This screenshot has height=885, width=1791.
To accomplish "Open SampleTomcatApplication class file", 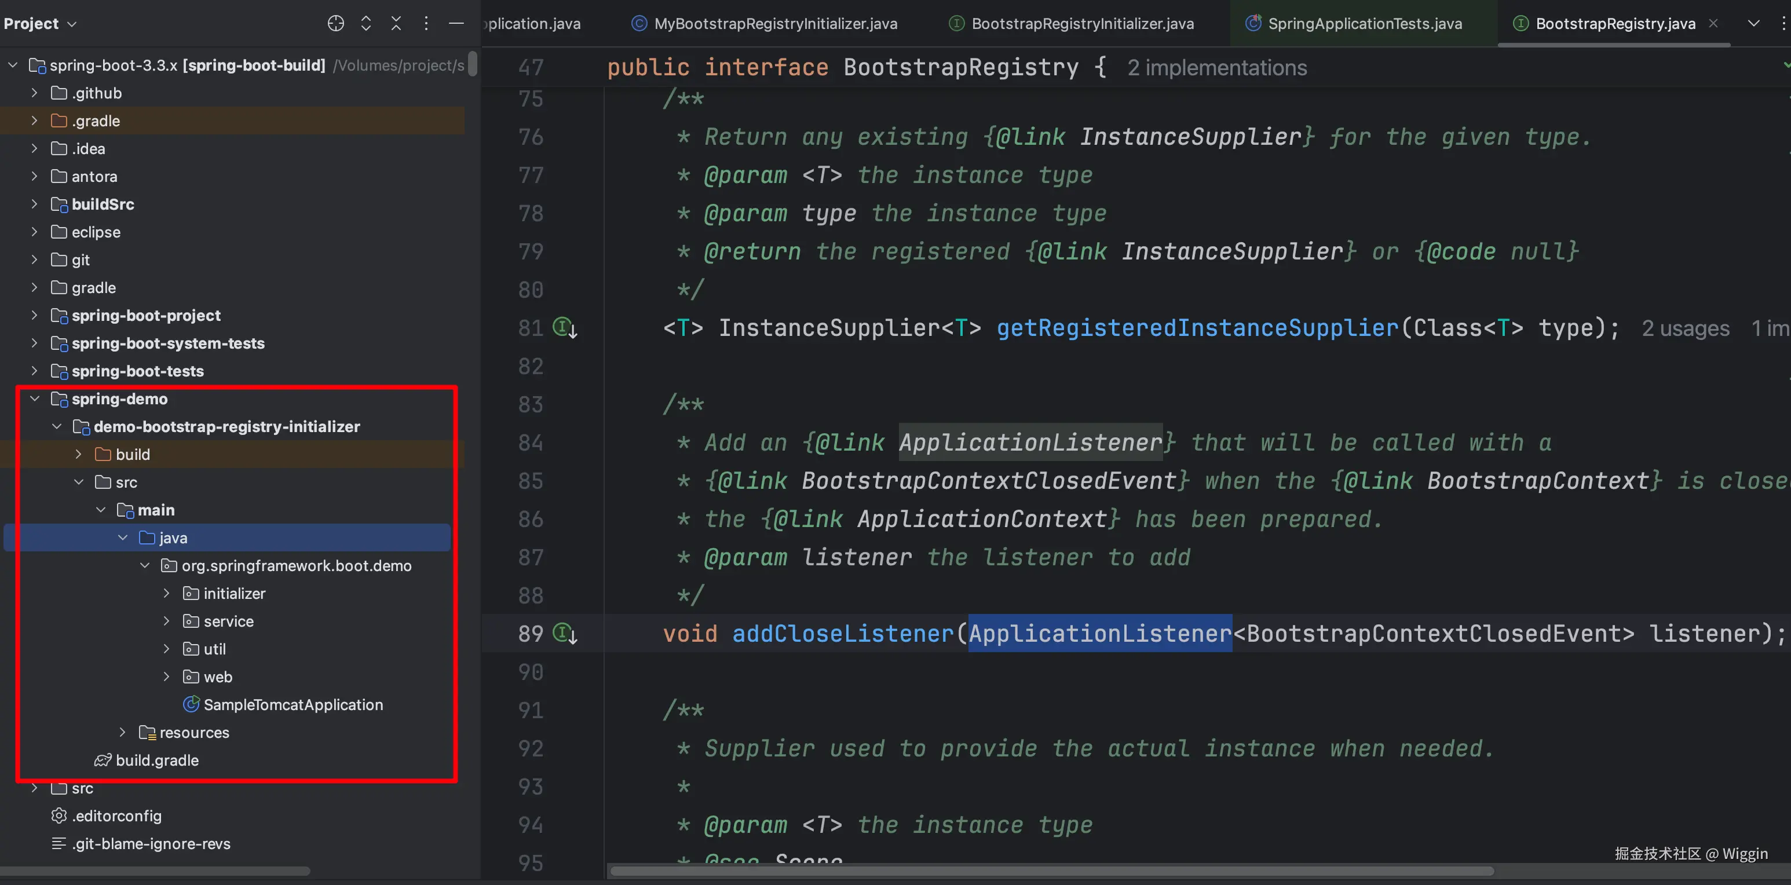I will click(x=293, y=704).
